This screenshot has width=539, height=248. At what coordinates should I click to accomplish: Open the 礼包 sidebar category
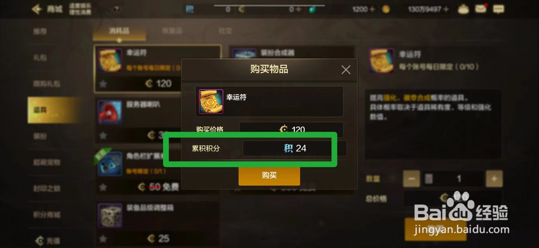coord(40,58)
